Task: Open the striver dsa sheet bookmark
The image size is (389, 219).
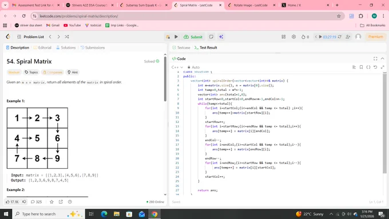Action: click(28, 25)
